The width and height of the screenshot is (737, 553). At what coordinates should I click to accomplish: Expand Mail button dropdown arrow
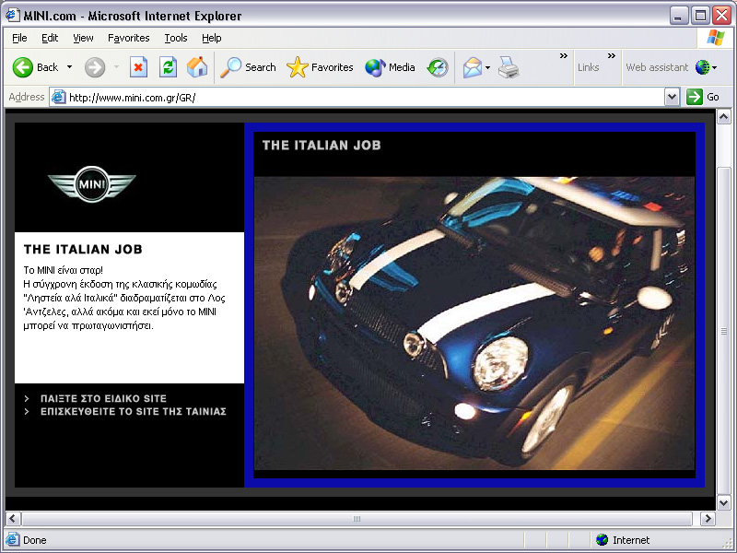pos(487,67)
